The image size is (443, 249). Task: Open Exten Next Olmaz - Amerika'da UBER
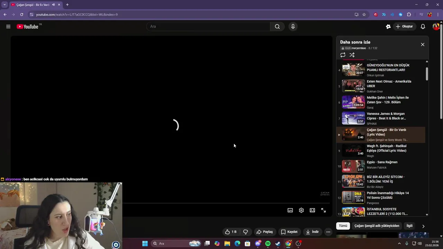click(x=381, y=86)
